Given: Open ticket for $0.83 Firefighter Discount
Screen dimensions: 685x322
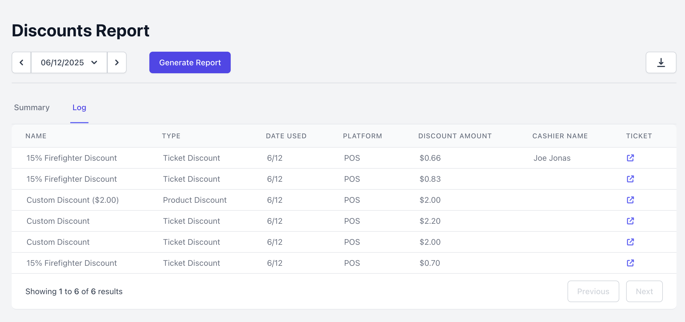Looking at the screenshot, I should coord(630,179).
